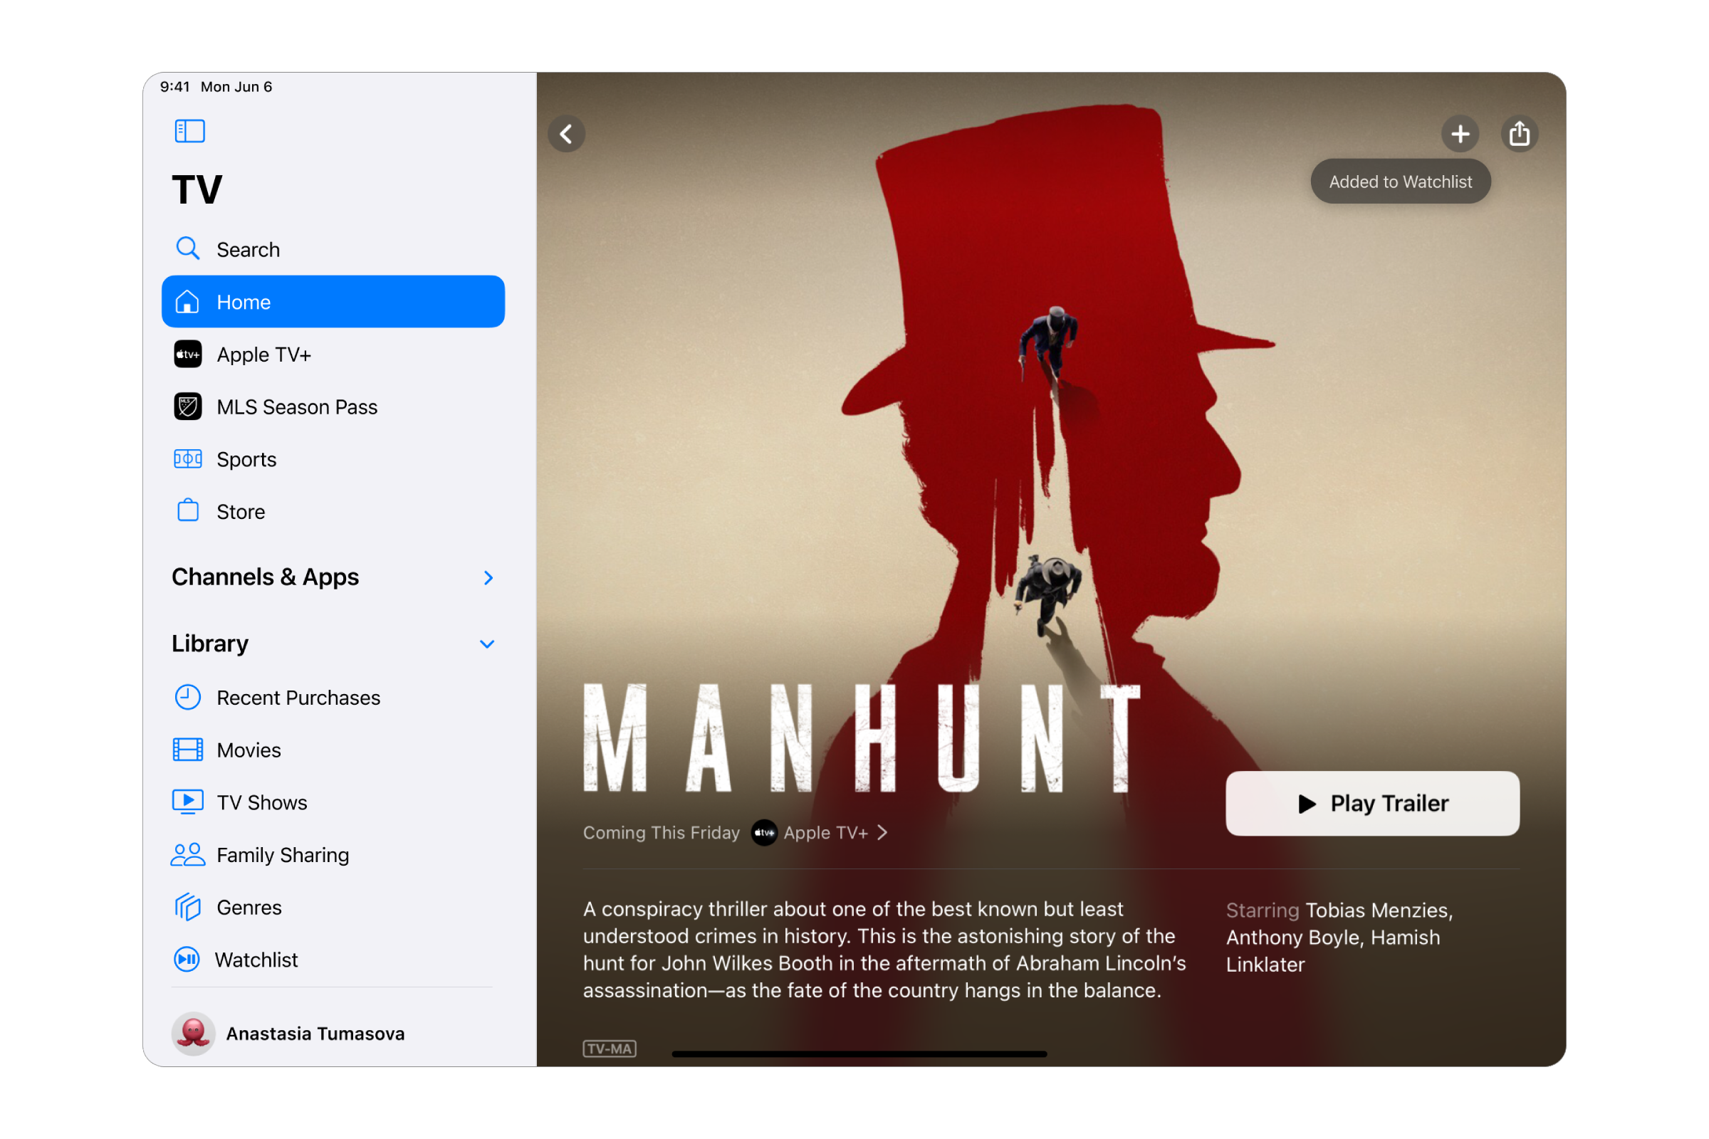Click the TV-MA rating badge
The image size is (1709, 1139).
(610, 1048)
